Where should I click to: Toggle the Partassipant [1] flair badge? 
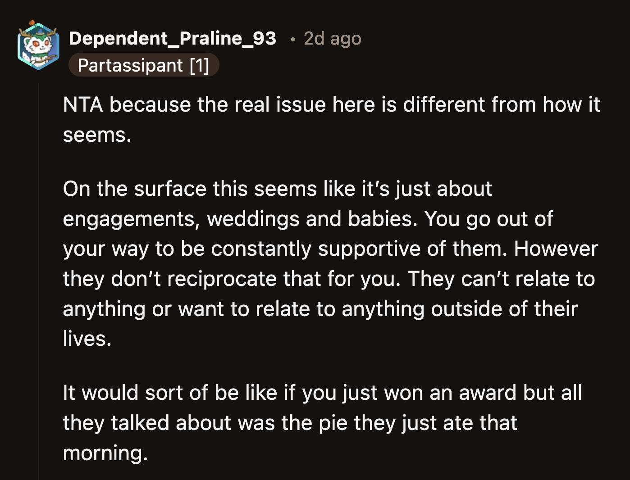144,65
